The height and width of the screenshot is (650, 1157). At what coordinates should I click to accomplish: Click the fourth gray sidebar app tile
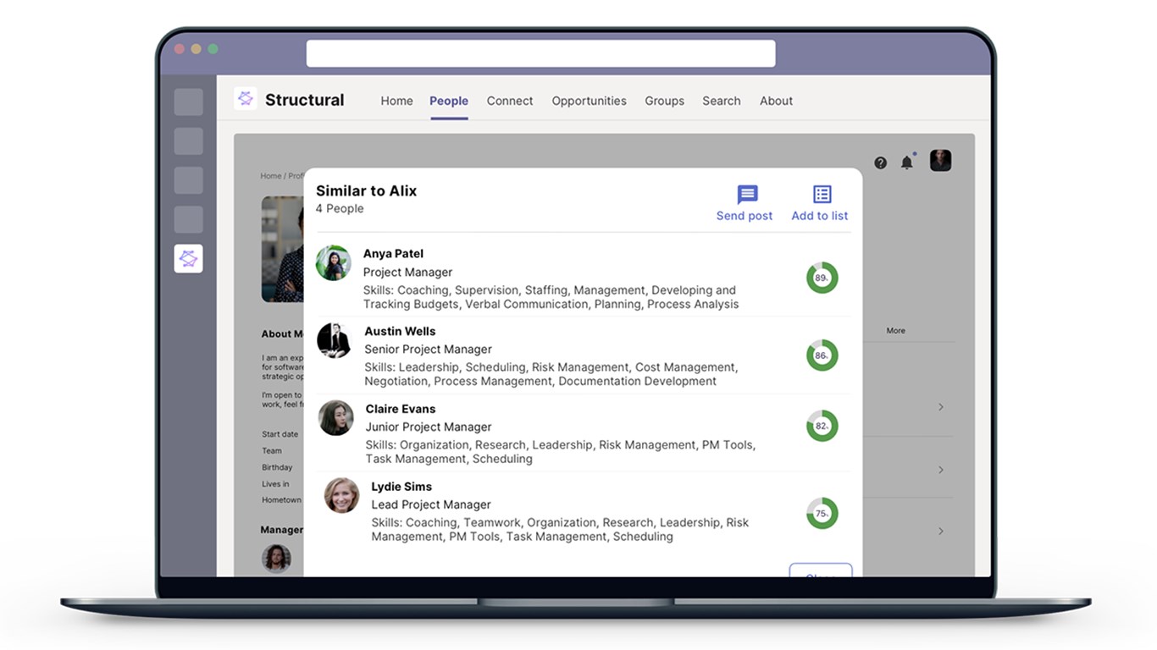tap(188, 219)
